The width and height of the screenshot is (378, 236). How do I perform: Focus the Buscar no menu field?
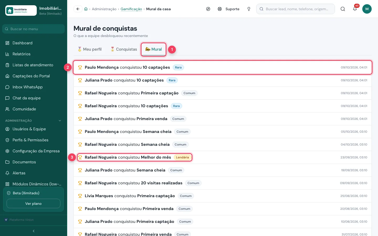coord(33,29)
